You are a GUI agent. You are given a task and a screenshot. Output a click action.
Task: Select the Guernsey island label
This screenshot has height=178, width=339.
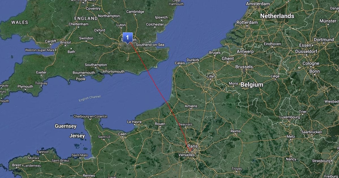tap(66, 126)
